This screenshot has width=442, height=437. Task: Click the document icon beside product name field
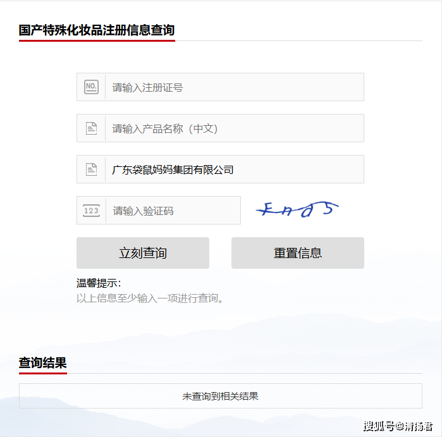coord(91,128)
